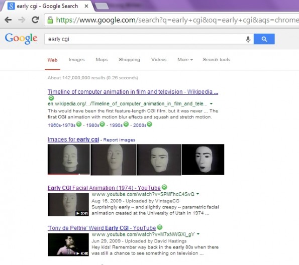Select the Web tab
Screen dimensions: 299x265
pos(52,60)
